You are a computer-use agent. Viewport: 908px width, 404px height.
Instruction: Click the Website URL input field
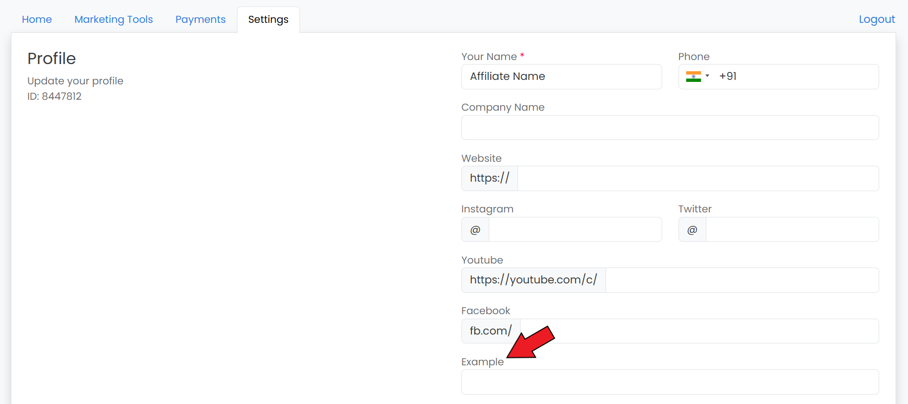point(697,179)
